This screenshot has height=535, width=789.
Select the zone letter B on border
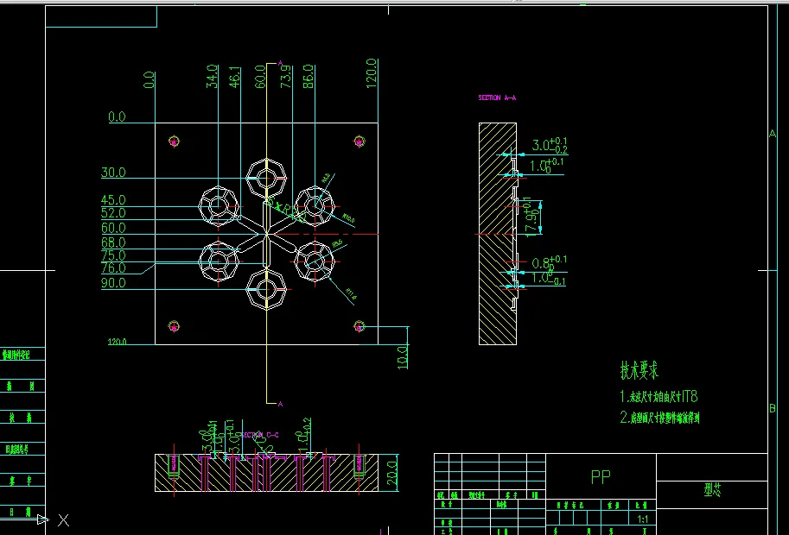773,408
